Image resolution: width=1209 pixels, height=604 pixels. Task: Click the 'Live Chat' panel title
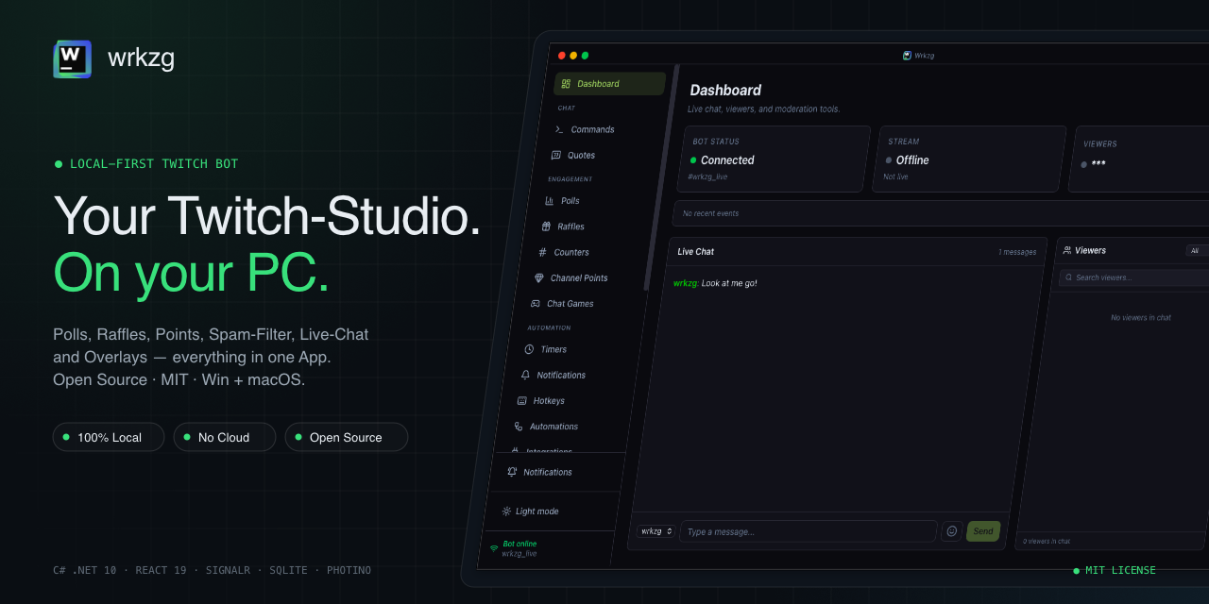tap(696, 252)
